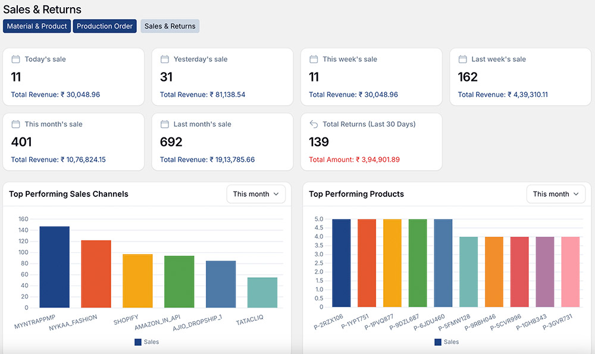This screenshot has height=354, width=595.
Task: Click the calendar icon beside Last week's sale
Action: pos(462,59)
